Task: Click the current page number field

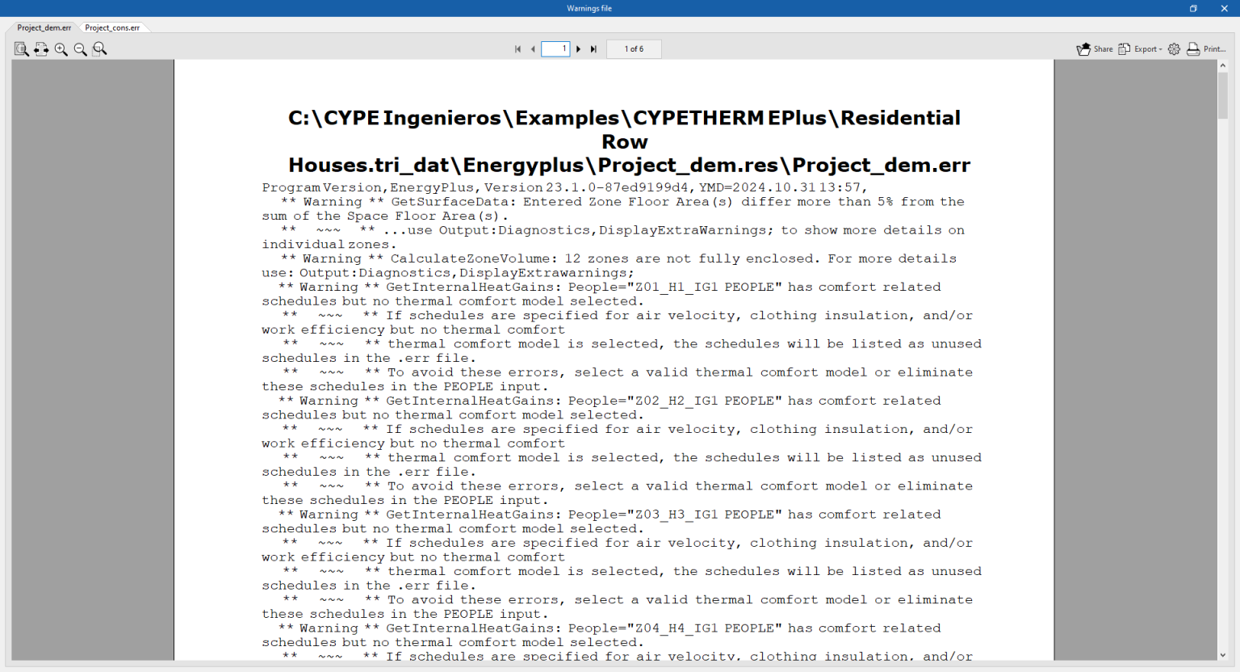Action: coord(555,49)
